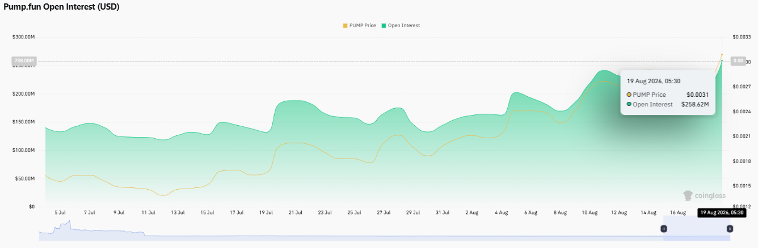Click the $150.00M axis label

tap(24, 122)
